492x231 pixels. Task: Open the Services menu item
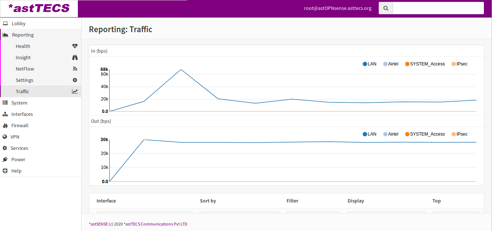pyautogui.click(x=19, y=148)
